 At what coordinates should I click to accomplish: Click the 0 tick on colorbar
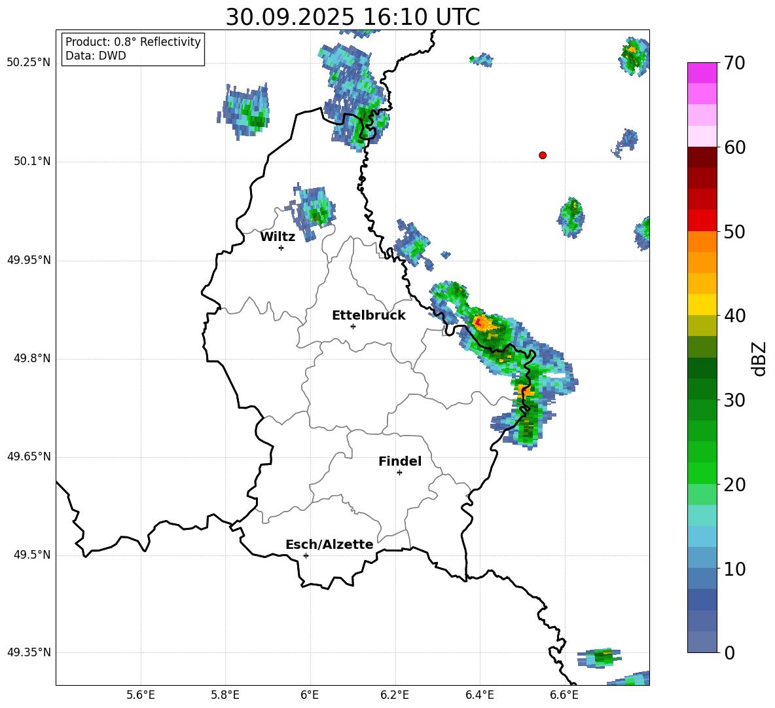[730, 652]
